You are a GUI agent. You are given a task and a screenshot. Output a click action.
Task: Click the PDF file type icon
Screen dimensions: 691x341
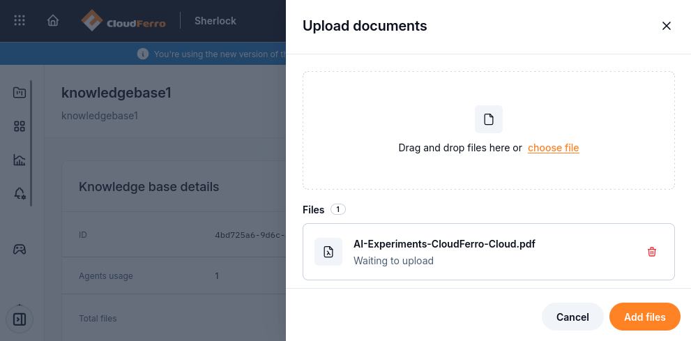tap(328, 252)
